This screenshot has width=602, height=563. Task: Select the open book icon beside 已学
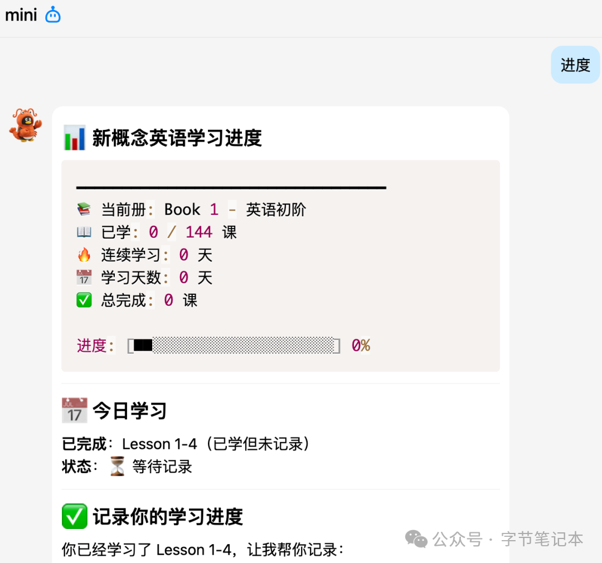pyautogui.click(x=84, y=231)
